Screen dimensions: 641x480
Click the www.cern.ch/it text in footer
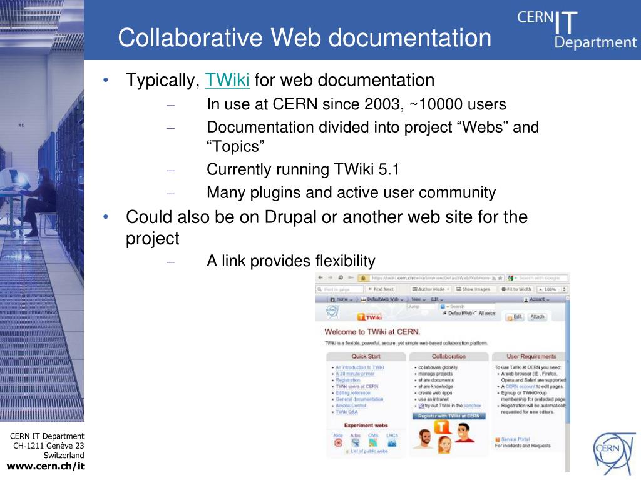pyautogui.click(x=45, y=466)
